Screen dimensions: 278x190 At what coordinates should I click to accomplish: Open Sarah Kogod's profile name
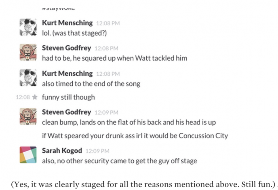pos(62,151)
